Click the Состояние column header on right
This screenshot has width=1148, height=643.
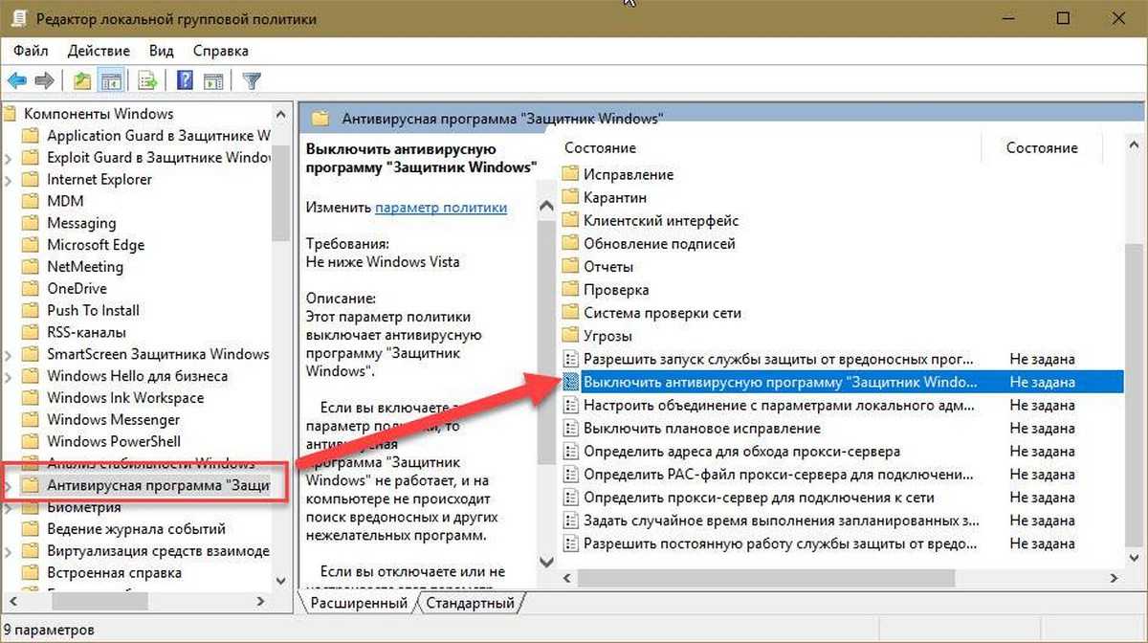coord(1041,148)
